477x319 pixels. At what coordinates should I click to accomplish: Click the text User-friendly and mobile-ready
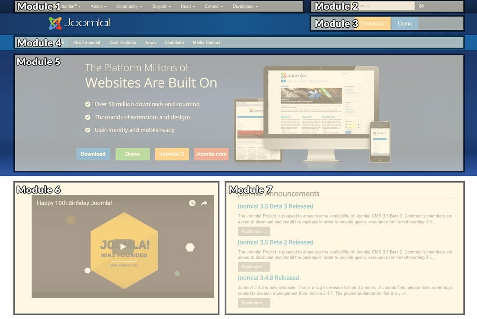pos(135,130)
